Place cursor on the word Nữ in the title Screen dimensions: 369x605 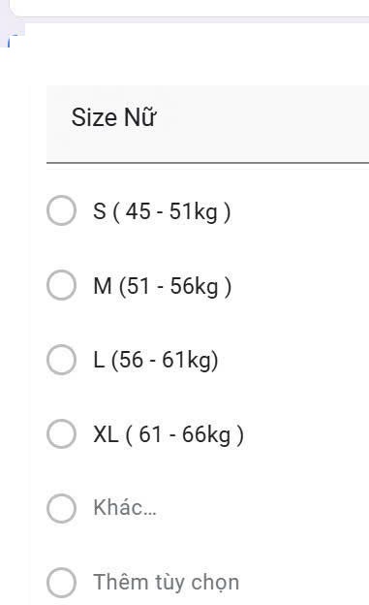pyautogui.click(x=140, y=117)
